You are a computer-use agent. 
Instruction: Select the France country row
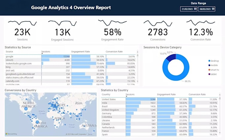(159, 131)
